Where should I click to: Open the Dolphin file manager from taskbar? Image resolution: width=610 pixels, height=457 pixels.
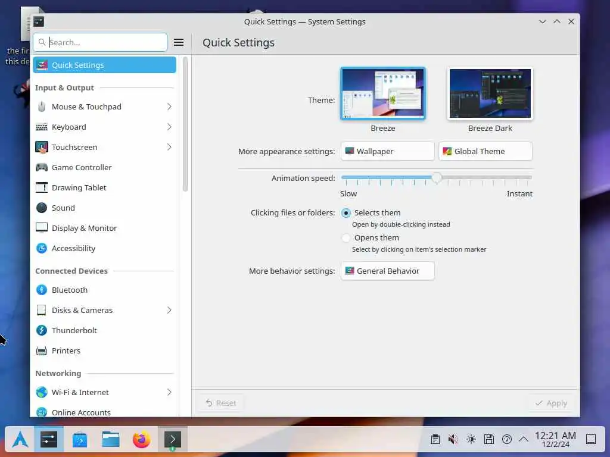[111, 440]
